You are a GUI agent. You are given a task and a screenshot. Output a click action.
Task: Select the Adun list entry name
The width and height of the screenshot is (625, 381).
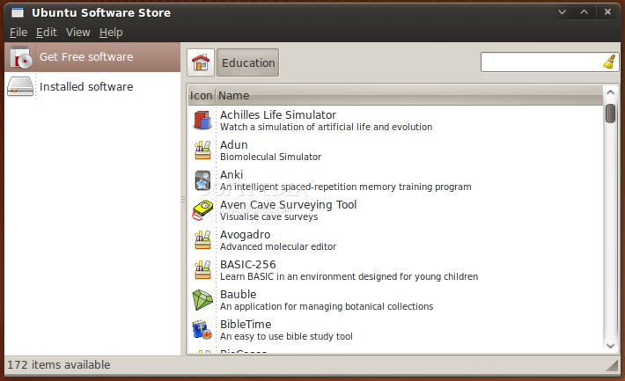point(234,144)
